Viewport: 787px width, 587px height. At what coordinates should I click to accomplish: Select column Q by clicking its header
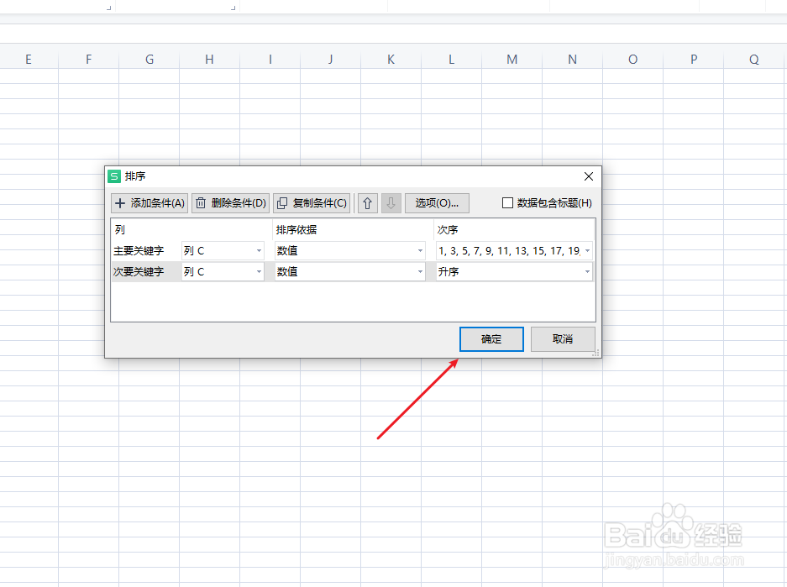click(753, 59)
